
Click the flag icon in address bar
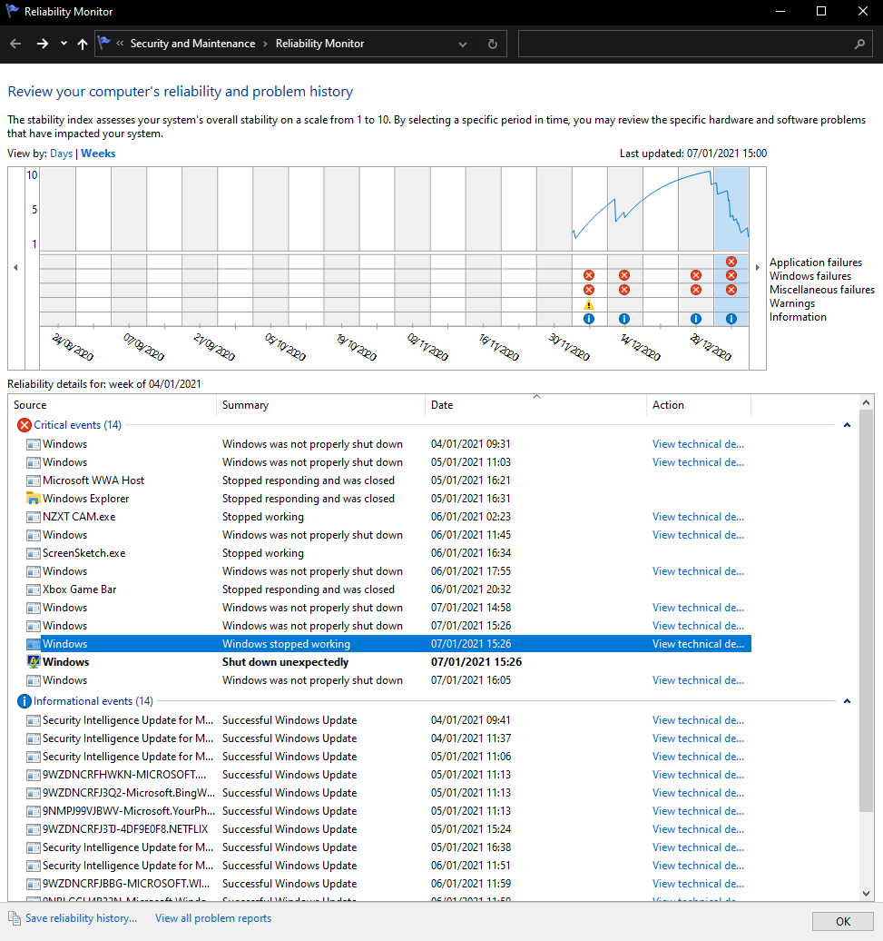(x=104, y=43)
